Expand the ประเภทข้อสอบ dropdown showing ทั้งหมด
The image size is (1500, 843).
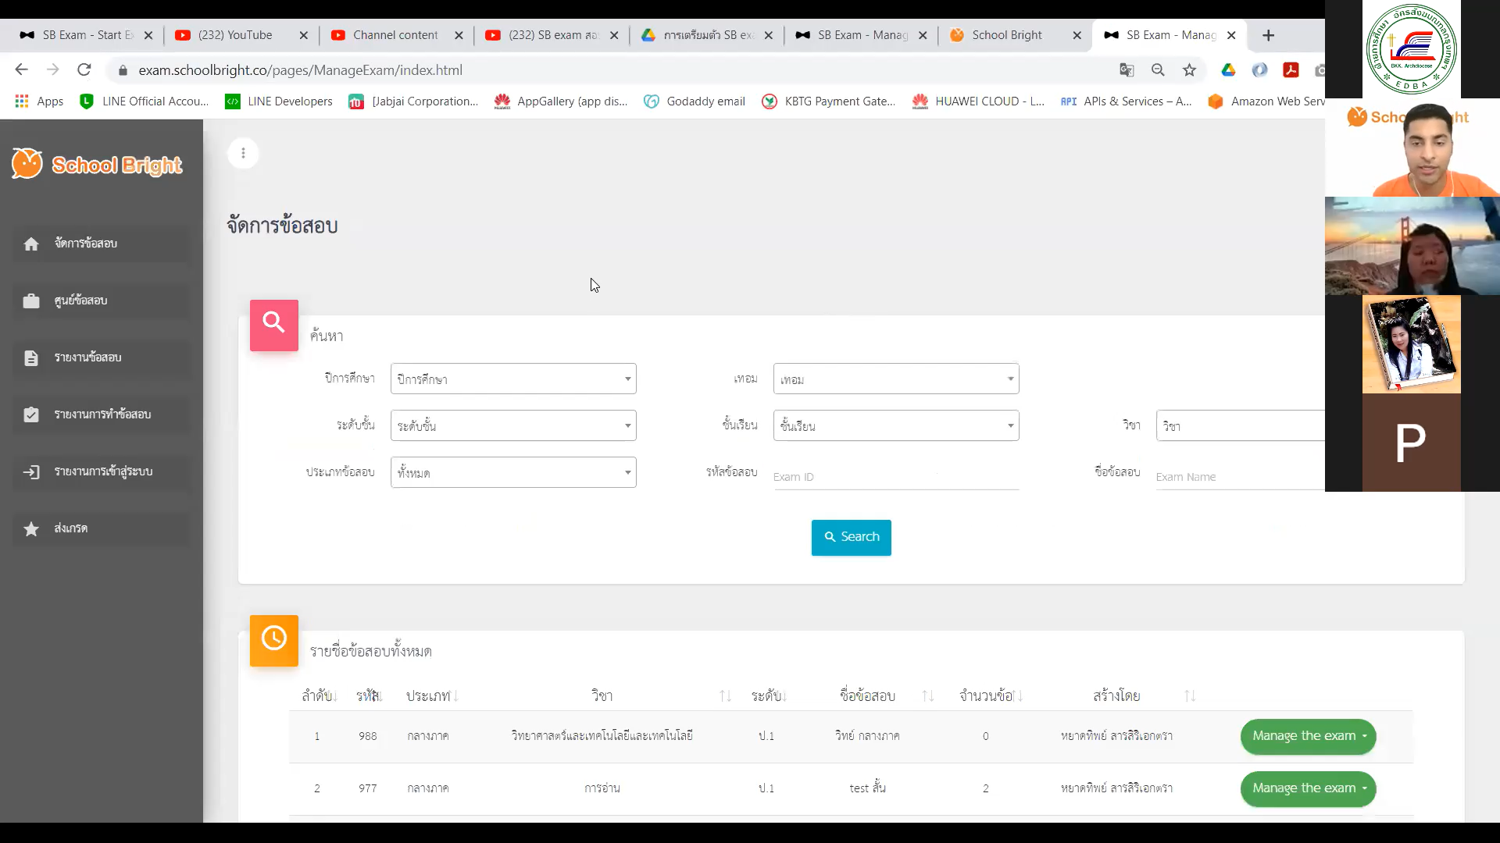click(513, 472)
